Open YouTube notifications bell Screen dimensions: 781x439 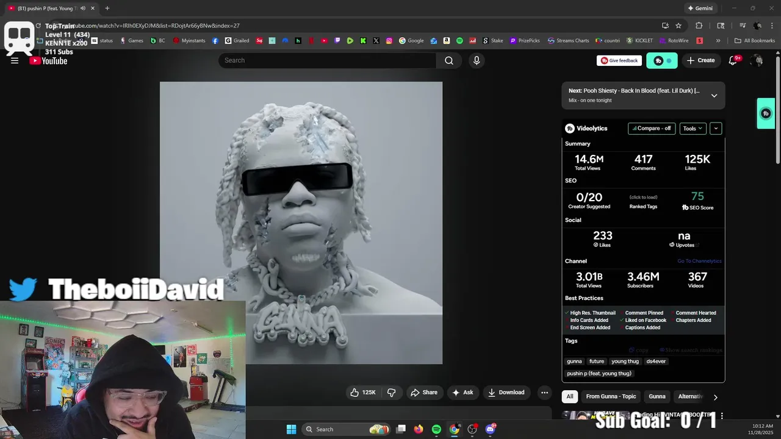[733, 60]
